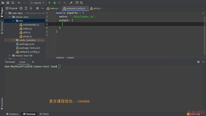Expand the imooc-test-lib folder

point(9,55)
